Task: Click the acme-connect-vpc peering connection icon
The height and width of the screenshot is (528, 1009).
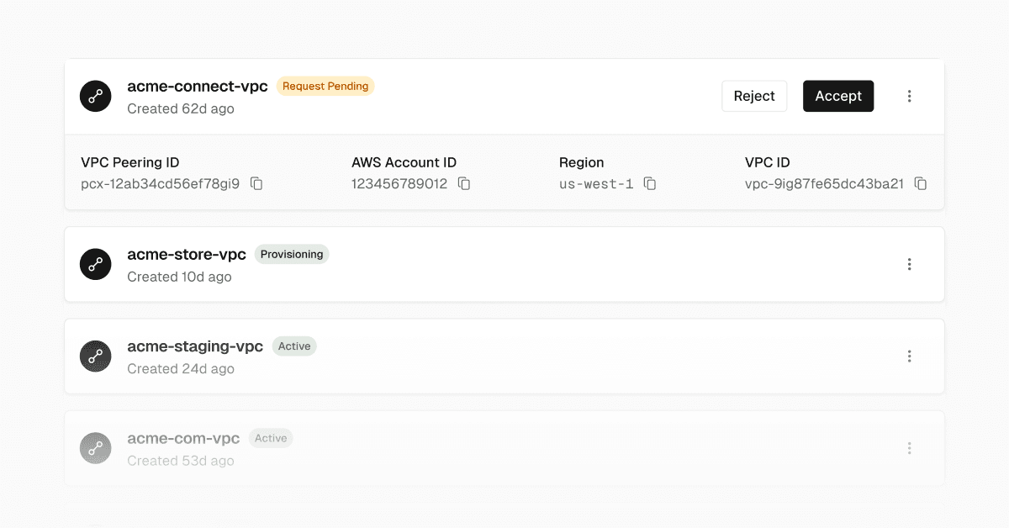Action: [96, 96]
